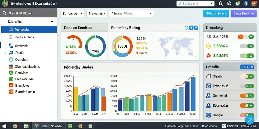Open the Natoetian dropdown
This screenshot has width=259, height=129.
(97, 14)
